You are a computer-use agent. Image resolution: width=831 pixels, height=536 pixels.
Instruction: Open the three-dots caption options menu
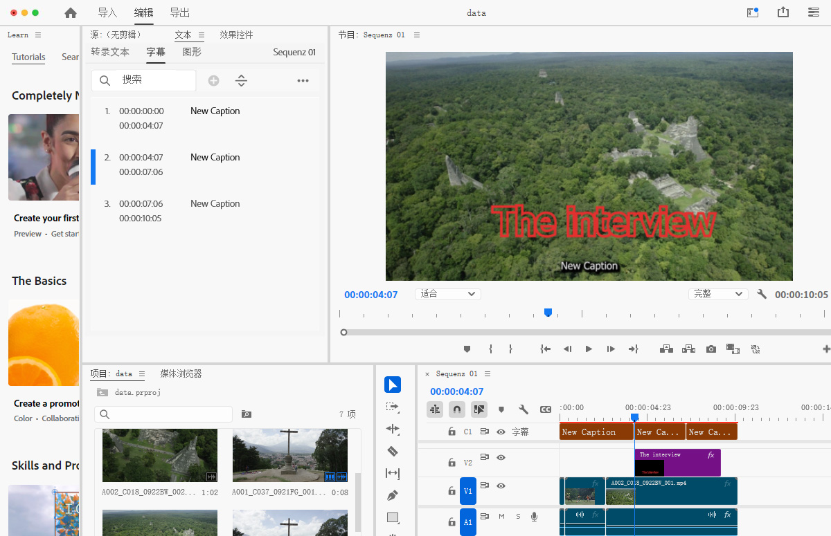pos(303,81)
